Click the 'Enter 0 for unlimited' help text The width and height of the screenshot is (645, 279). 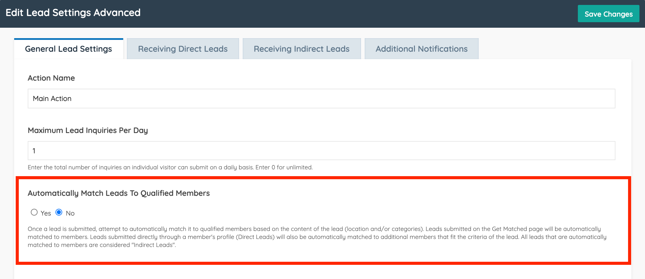click(284, 167)
